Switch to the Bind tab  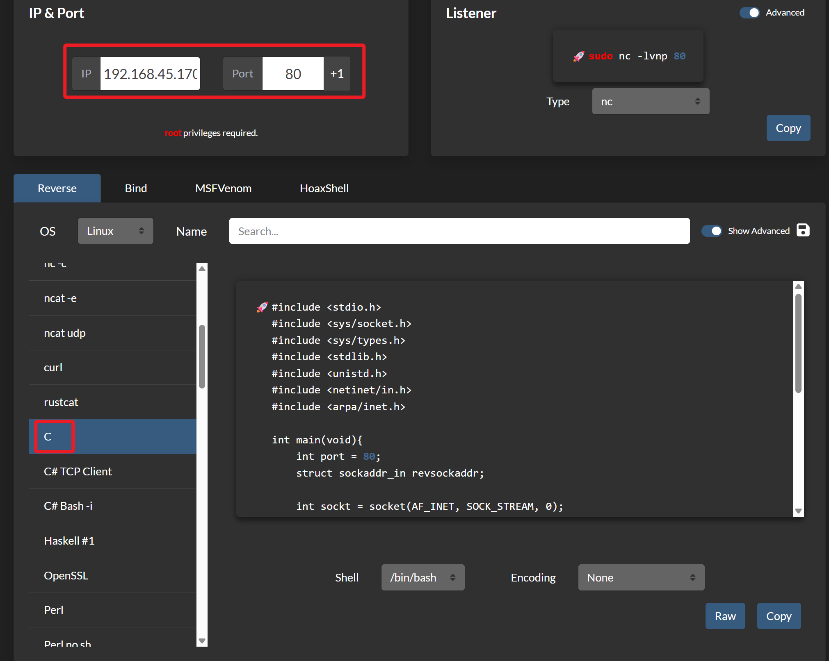136,189
